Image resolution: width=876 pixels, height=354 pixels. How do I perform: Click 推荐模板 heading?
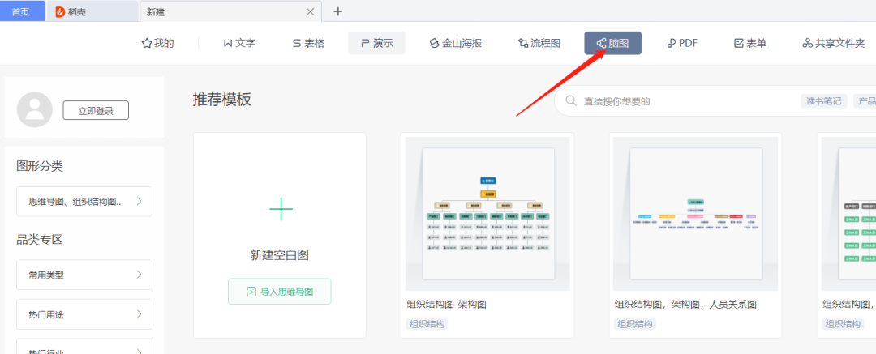pyautogui.click(x=221, y=100)
